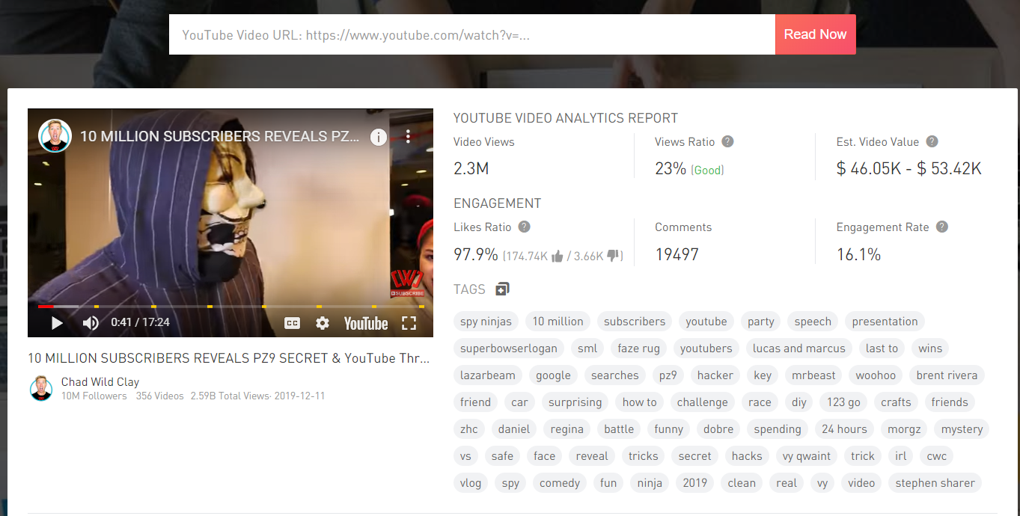Select the 'brent rivera' tag

point(947,375)
